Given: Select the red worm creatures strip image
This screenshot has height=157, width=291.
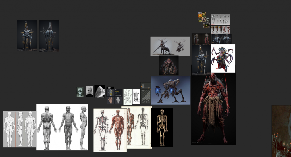Looking at the screenshot, I should pyautogui.click(x=220, y=29).
